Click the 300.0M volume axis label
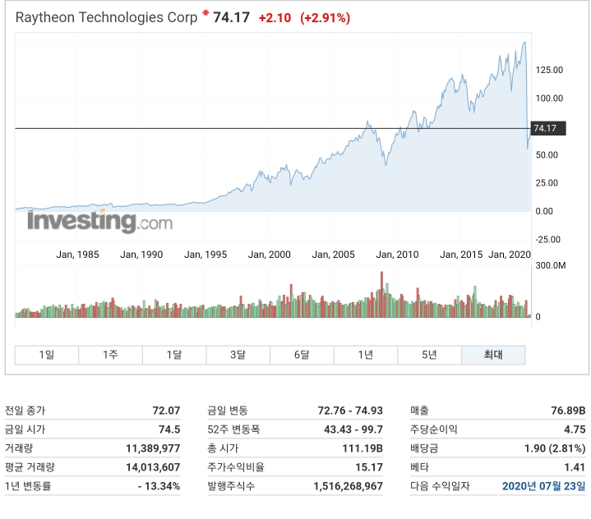 (x=550, y=265)
